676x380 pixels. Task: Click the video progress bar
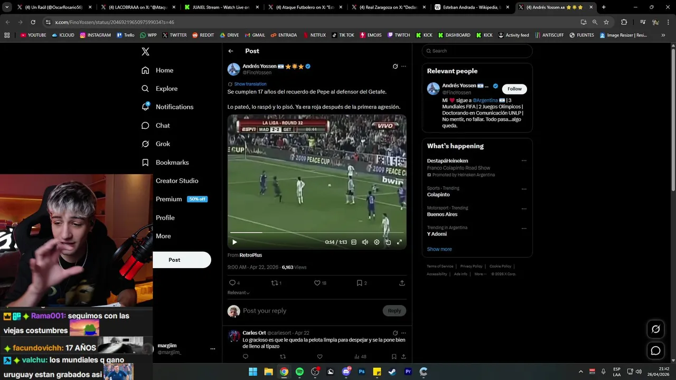point(317,232)
